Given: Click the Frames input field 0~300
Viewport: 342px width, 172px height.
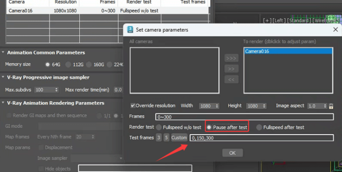Looking at the screenshot, I should [244, 117].
